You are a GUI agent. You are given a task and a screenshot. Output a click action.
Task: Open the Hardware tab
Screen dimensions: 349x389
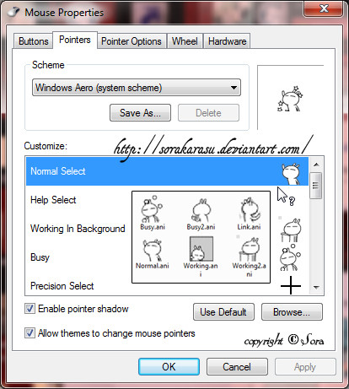(x=227, y=41)
